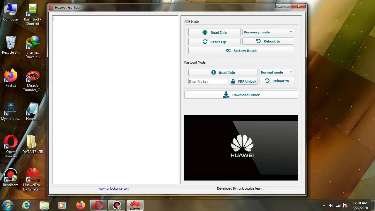The height and width of the screenshot is (211, 375).
Task: Show hidden system tray icons
Action: pyautogui.click(x=324, y=205)
